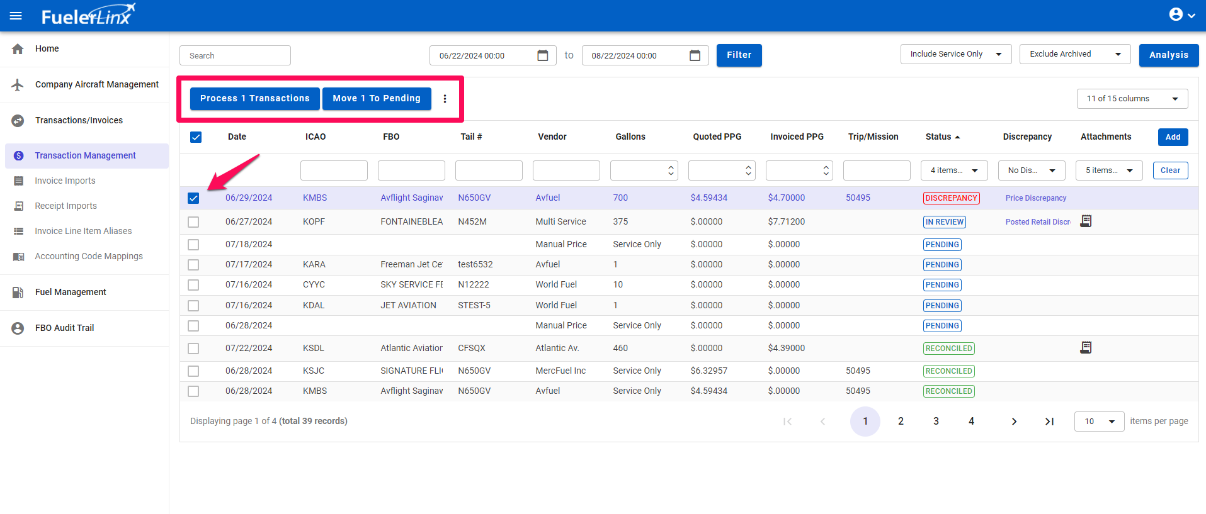Click the three-dot more actions icon
Viewport: 1206px width, 514px height.
point(445,99)
